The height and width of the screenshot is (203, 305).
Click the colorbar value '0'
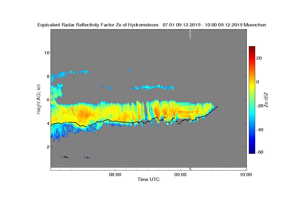[x=257, y=82]
